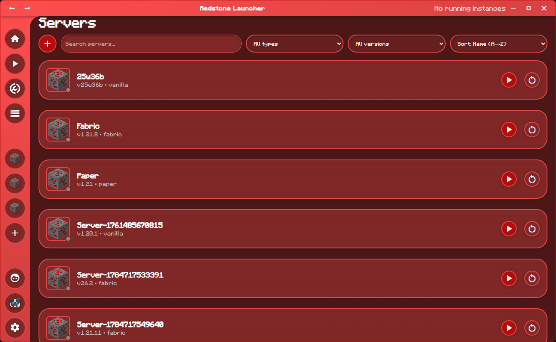The width and height of the screenshot is (556, 342).
Task: Add a new server with red plus button
Action: tap(47, 44)
